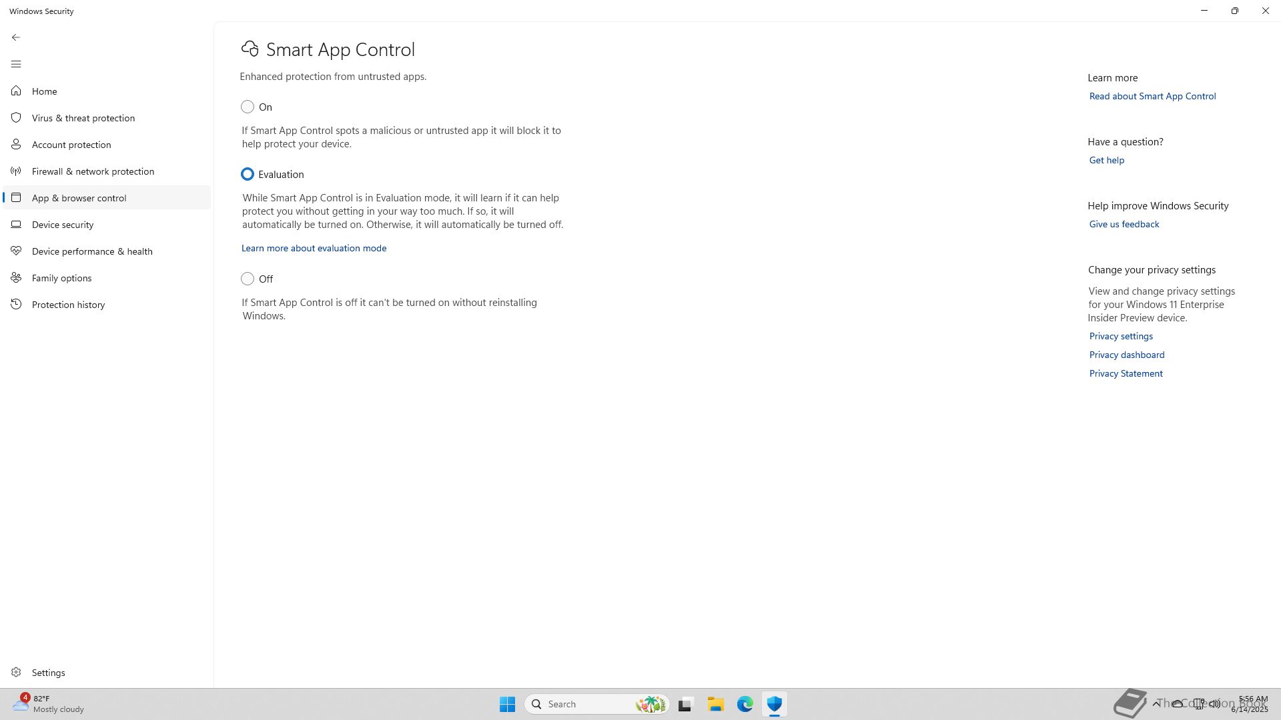
Task: Open the Privacy dashboard link
Action: pos(1126,355)
